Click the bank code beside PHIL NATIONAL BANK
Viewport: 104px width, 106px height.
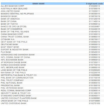point(94,83)
